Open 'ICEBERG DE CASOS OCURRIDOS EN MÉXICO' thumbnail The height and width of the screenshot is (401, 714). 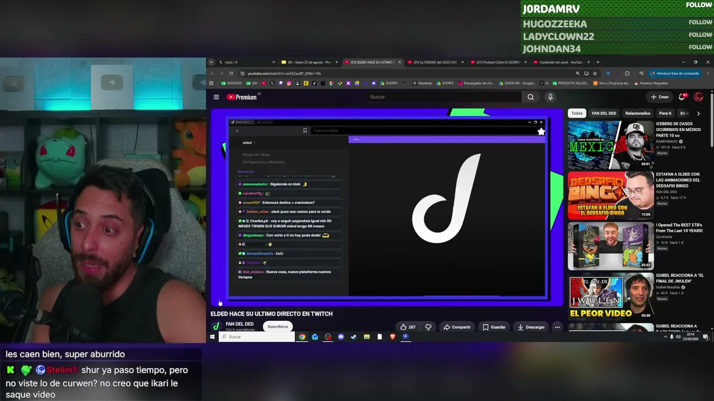611,145
